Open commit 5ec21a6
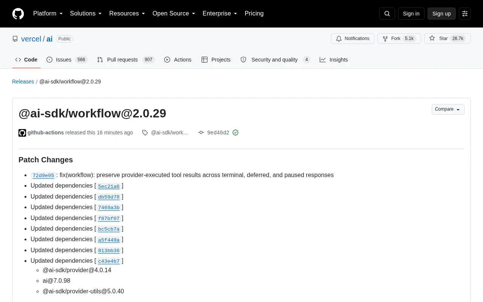The height and width of the screenshot is (302, 483). tap(109, 186)
